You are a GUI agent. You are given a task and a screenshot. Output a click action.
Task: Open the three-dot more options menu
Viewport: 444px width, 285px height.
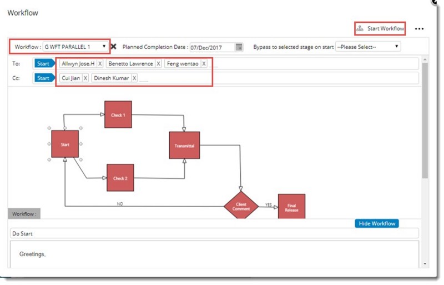point(419,29)
